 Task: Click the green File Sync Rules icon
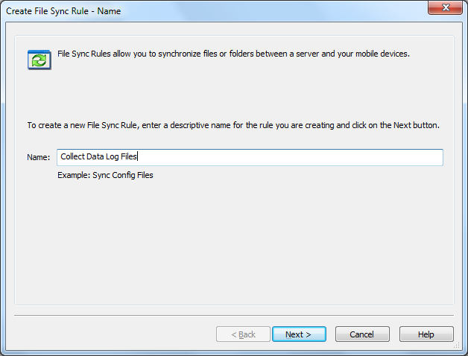(x=39, y=60)
